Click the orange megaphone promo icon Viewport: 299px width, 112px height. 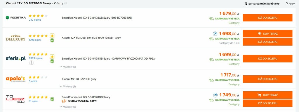(64, 101)
